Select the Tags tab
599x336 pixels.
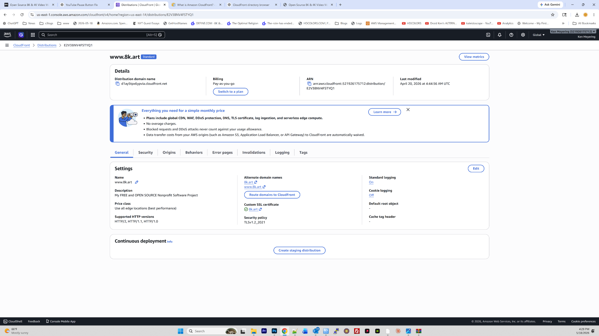[x=303, y=152]
